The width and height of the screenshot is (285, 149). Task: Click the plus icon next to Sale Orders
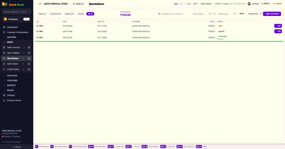(29, 64)
